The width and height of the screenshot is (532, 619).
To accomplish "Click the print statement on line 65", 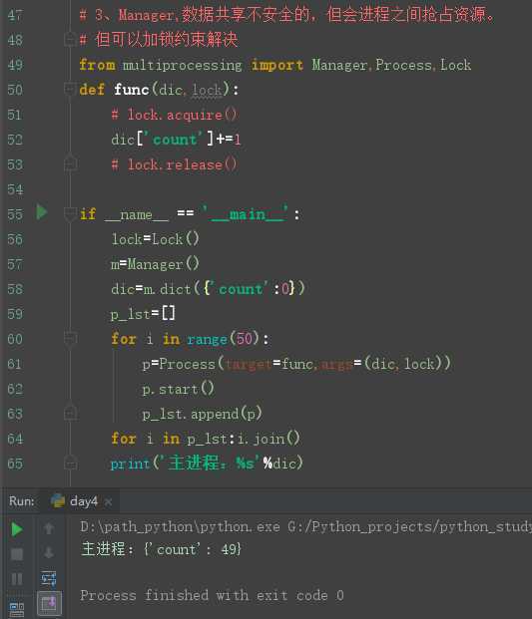I will [207, 464].
